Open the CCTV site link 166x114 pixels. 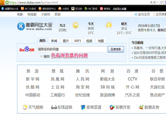[133, 79]
